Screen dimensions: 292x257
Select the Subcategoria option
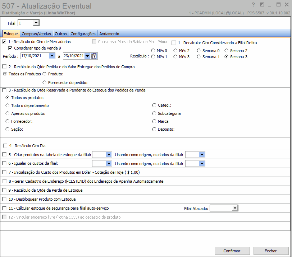click(x=154, y=113)
